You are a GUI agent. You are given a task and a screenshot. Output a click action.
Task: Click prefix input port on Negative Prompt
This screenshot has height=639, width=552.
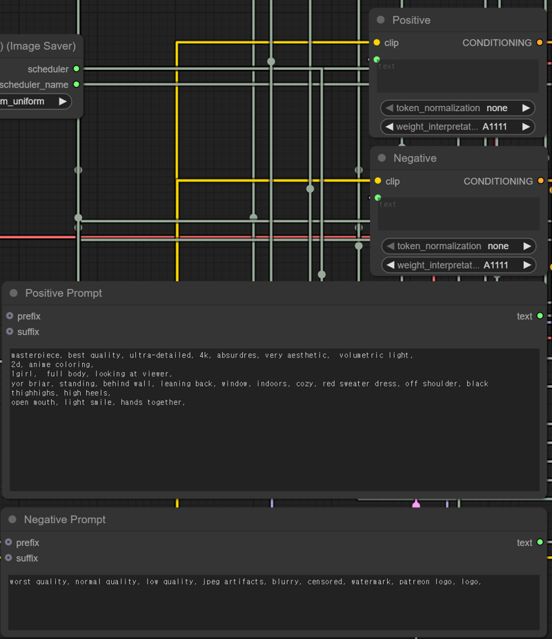[8, 542]
